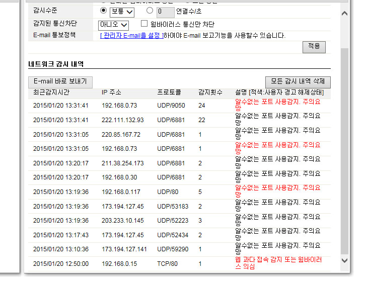Click the scrollbar down arrow
Viewport: 367px width, 291px height.
[x=344, y=260]
